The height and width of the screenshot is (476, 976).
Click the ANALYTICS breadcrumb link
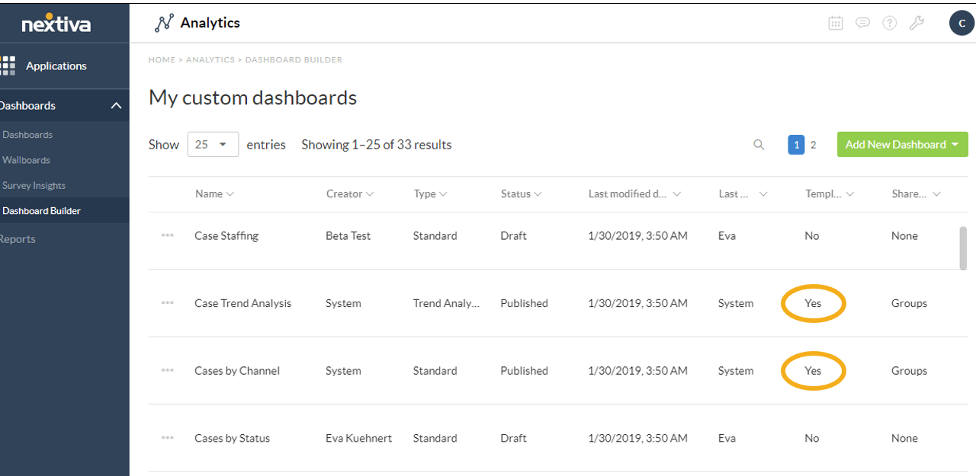(210, 59)
